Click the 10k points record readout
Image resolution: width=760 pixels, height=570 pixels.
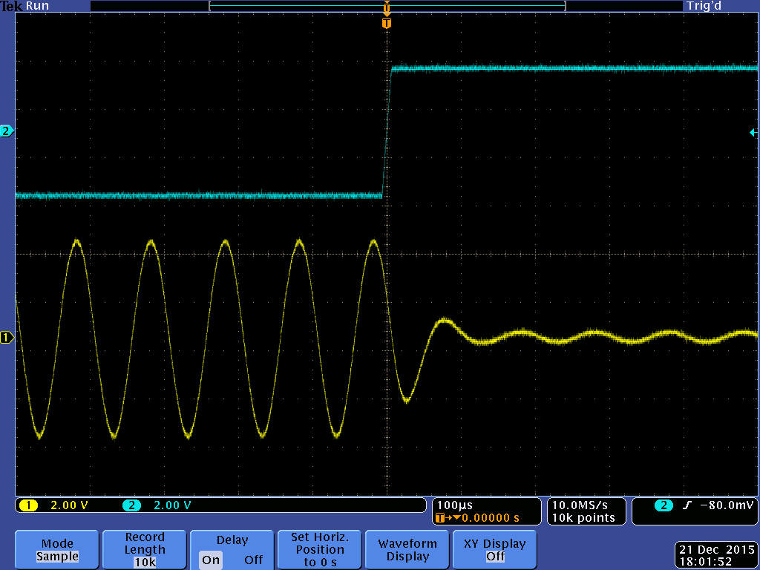point(583,518)
